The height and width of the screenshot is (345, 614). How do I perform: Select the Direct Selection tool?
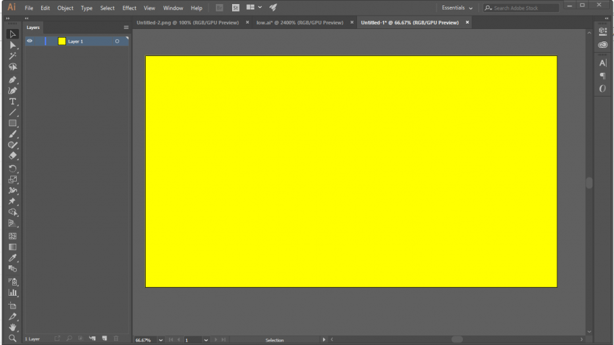pyautogui.click(x=13, y=45)
